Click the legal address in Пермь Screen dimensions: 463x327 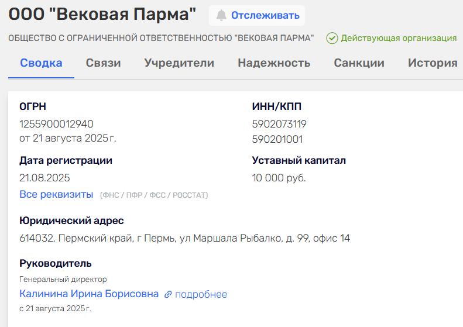pos(184,239)
